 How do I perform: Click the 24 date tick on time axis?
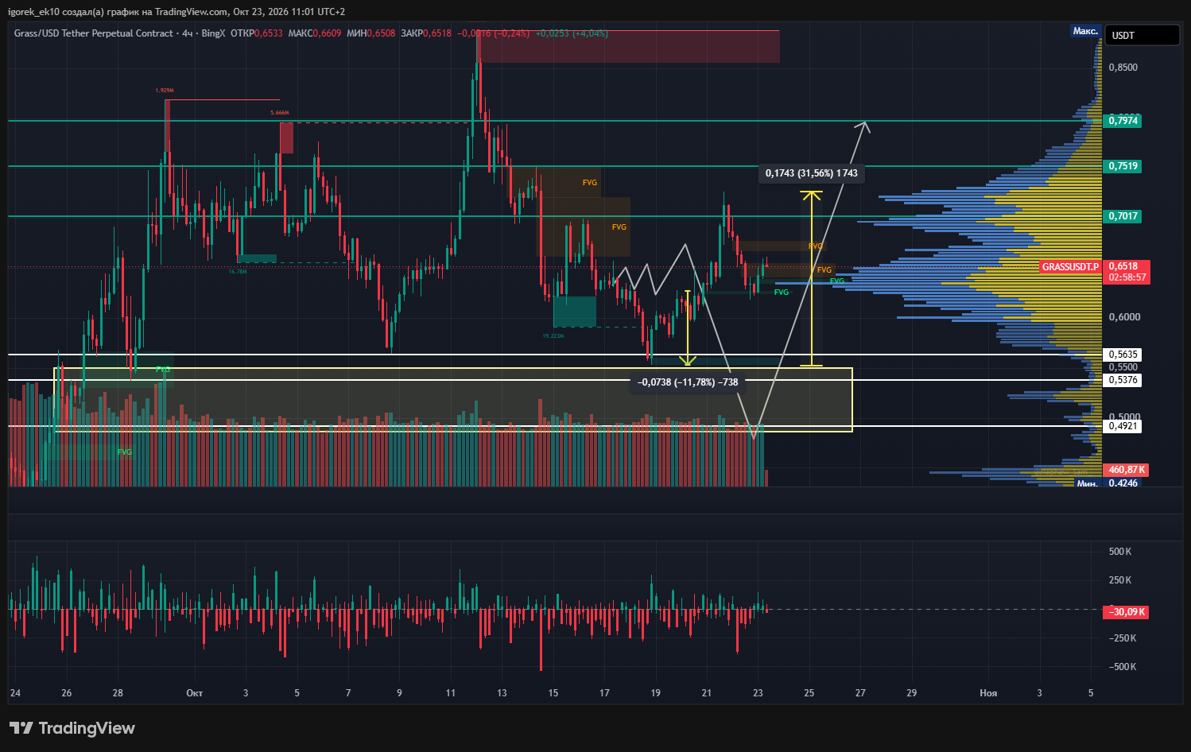pos(15,693)
